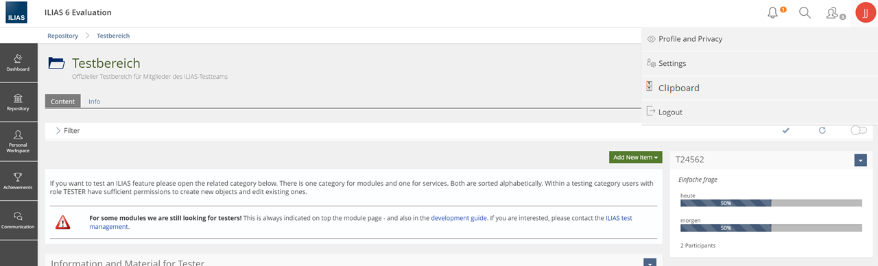Open the user avatar menu
This screenshot has width=878, height=266.
coord(865,13)
